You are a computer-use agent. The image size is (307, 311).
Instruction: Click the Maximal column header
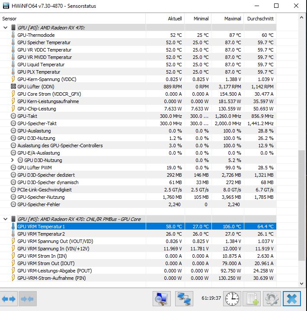[227, 19]
